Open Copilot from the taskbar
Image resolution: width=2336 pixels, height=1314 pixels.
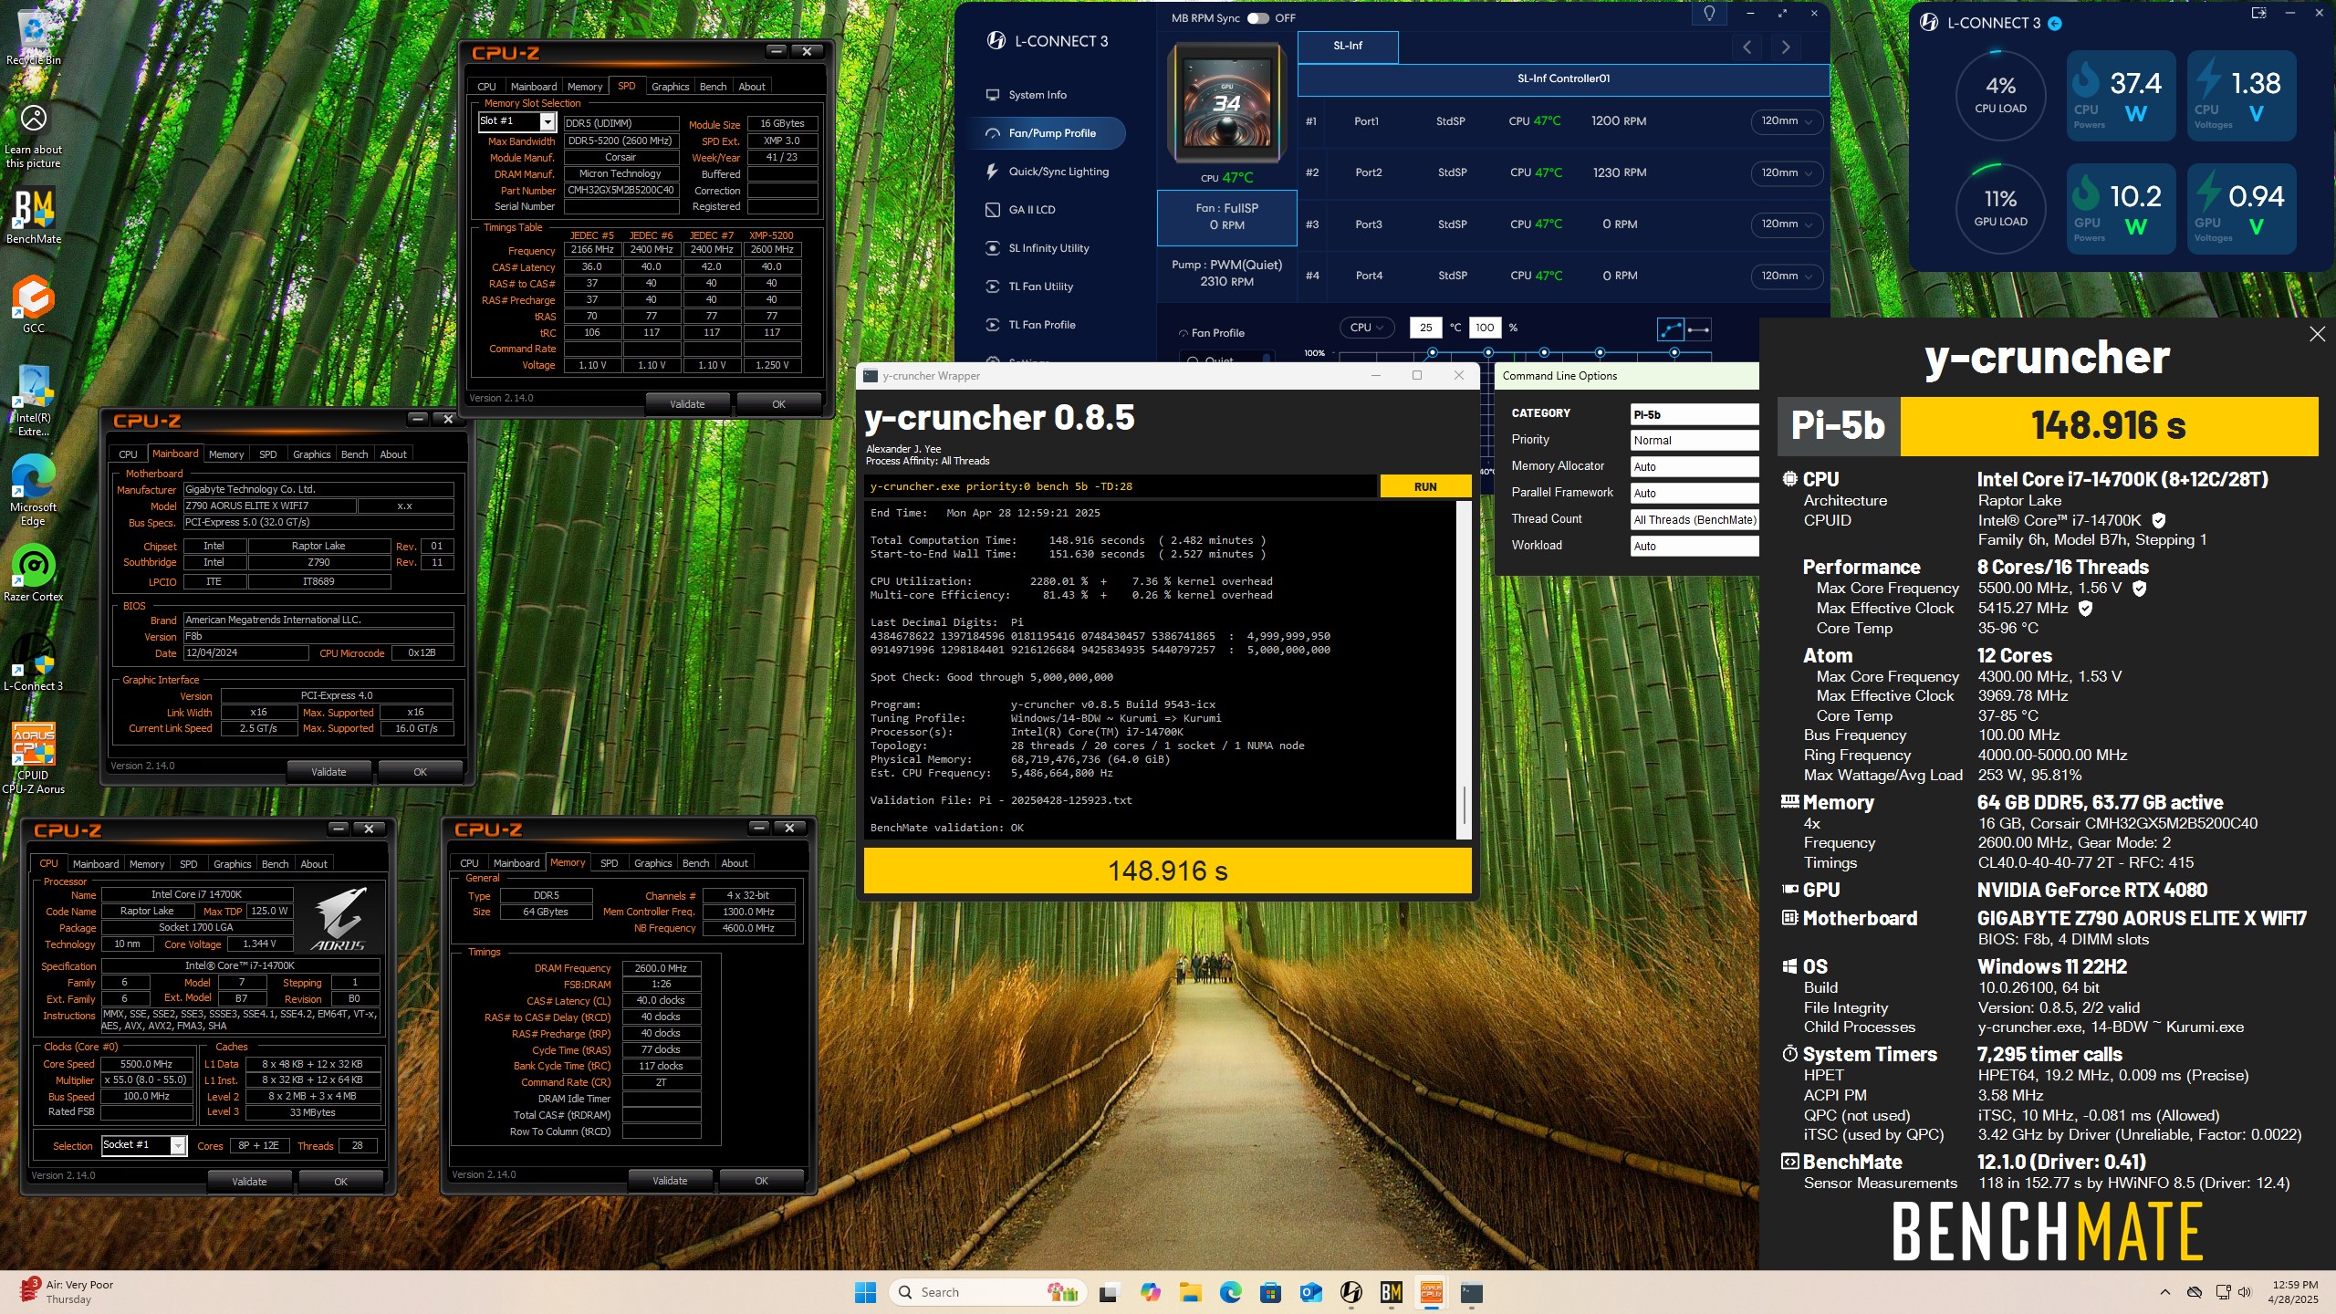1150,1292
